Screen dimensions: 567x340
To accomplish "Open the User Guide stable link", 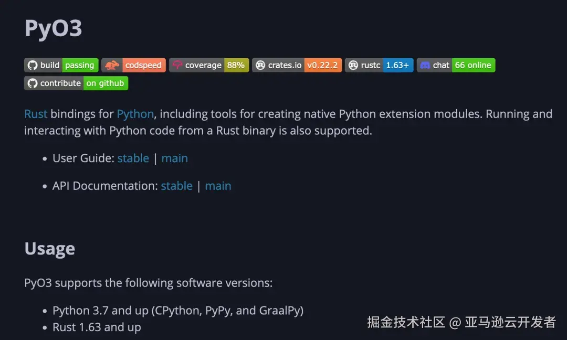I will click(133, 158).
